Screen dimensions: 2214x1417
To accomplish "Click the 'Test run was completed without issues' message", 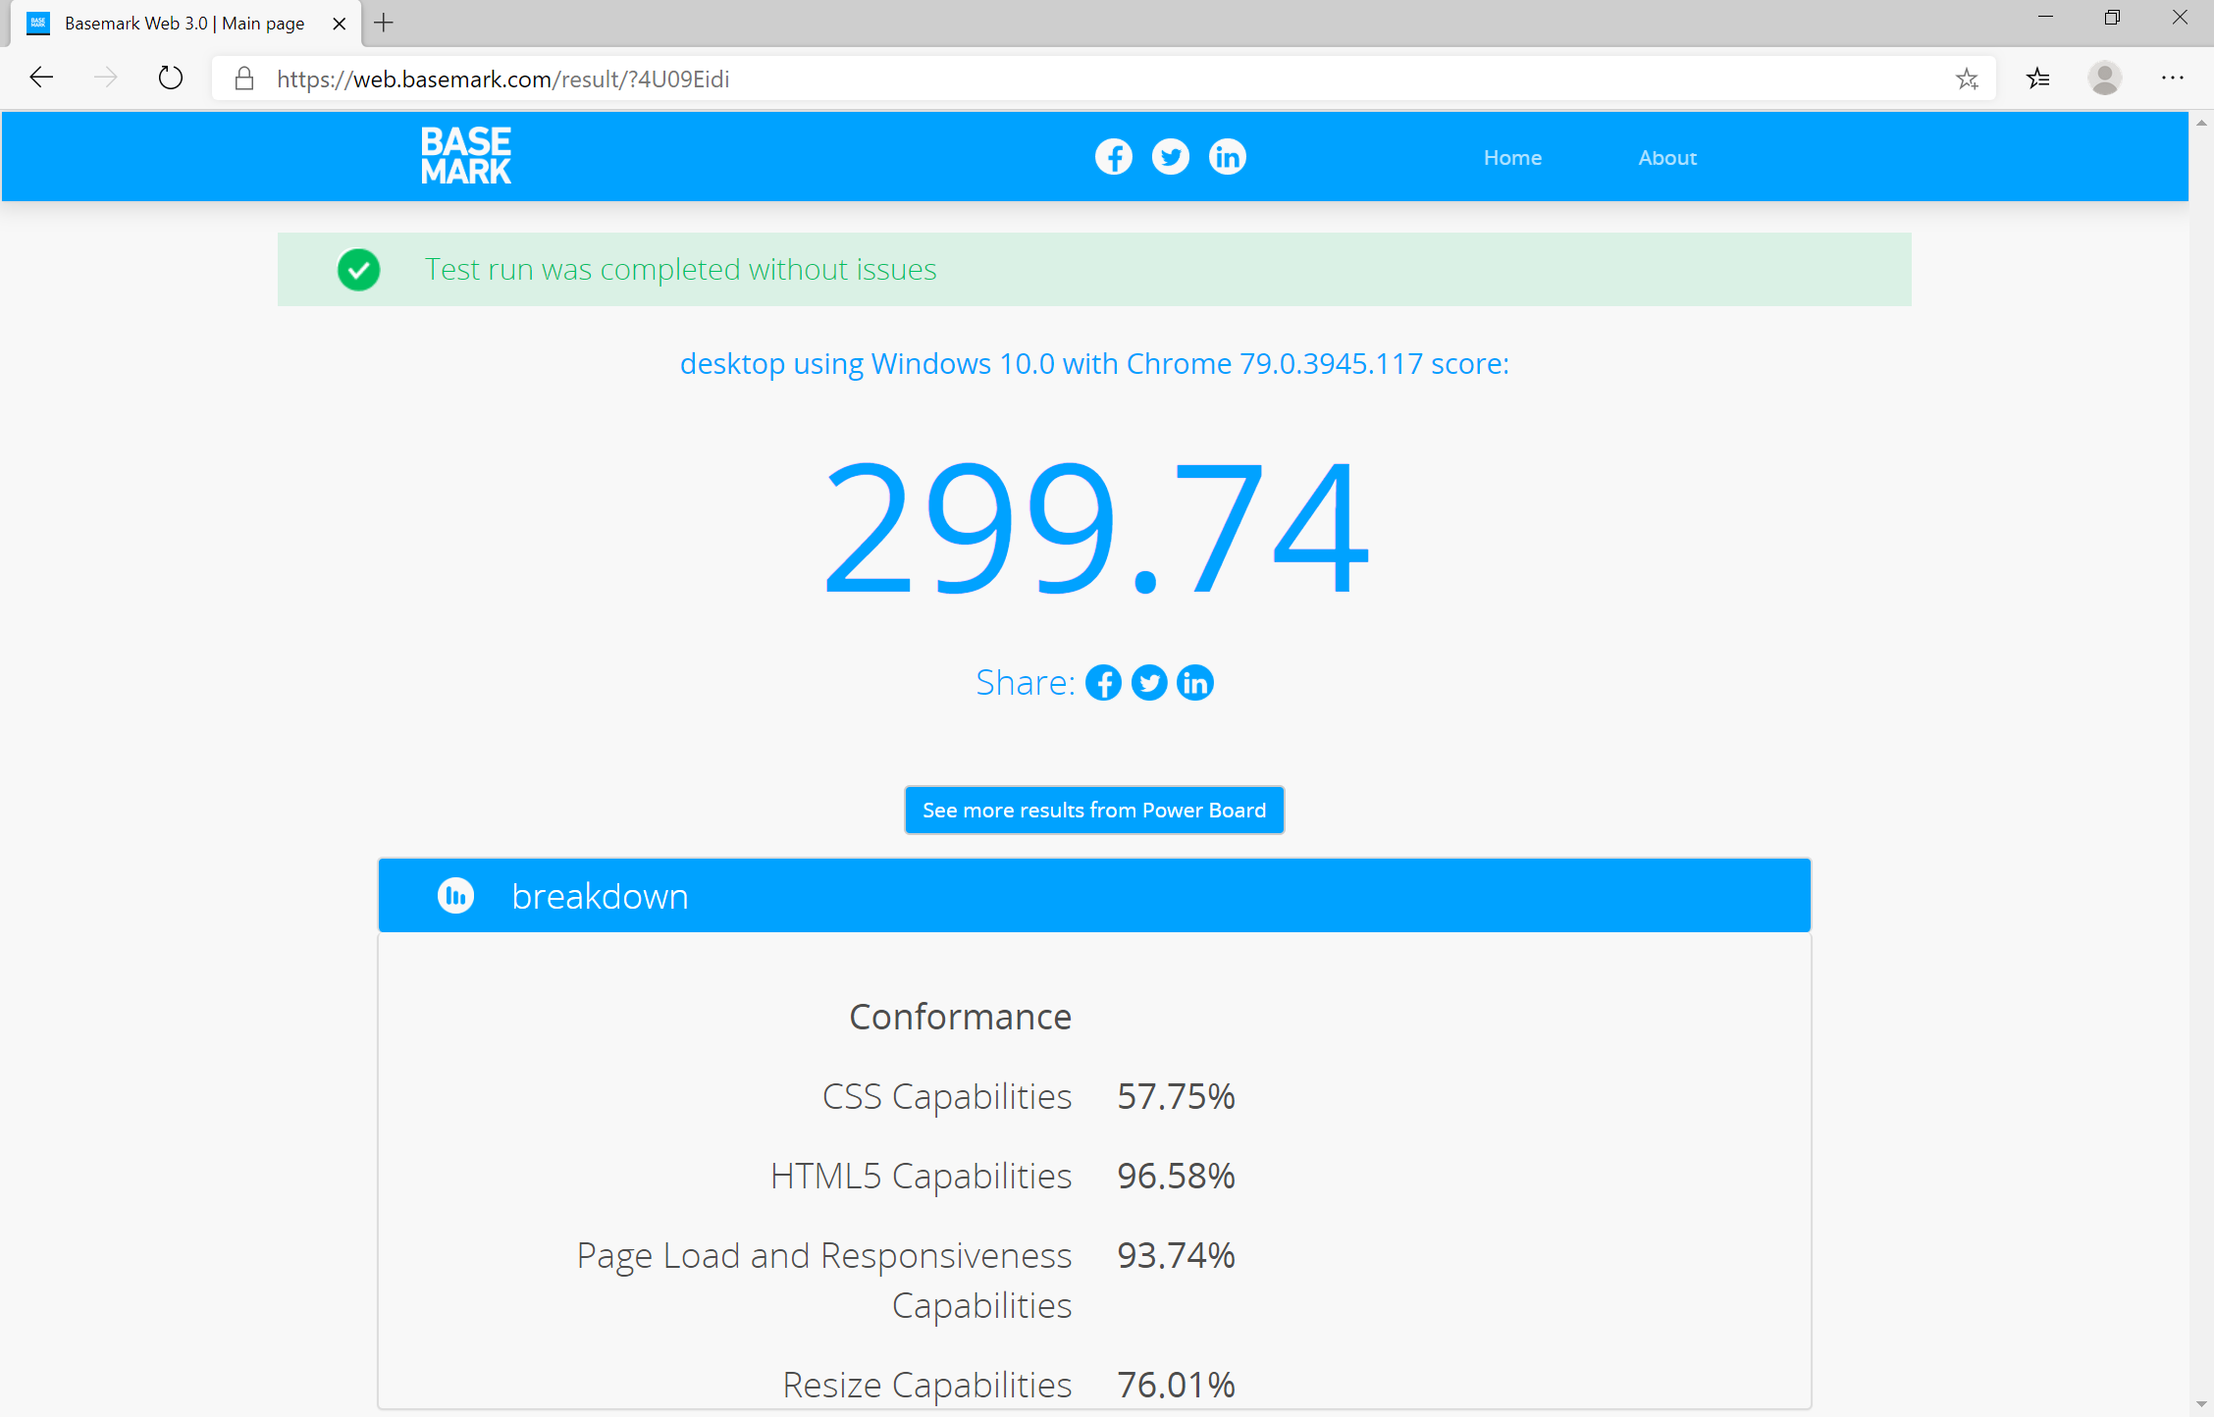I will 680,270.
